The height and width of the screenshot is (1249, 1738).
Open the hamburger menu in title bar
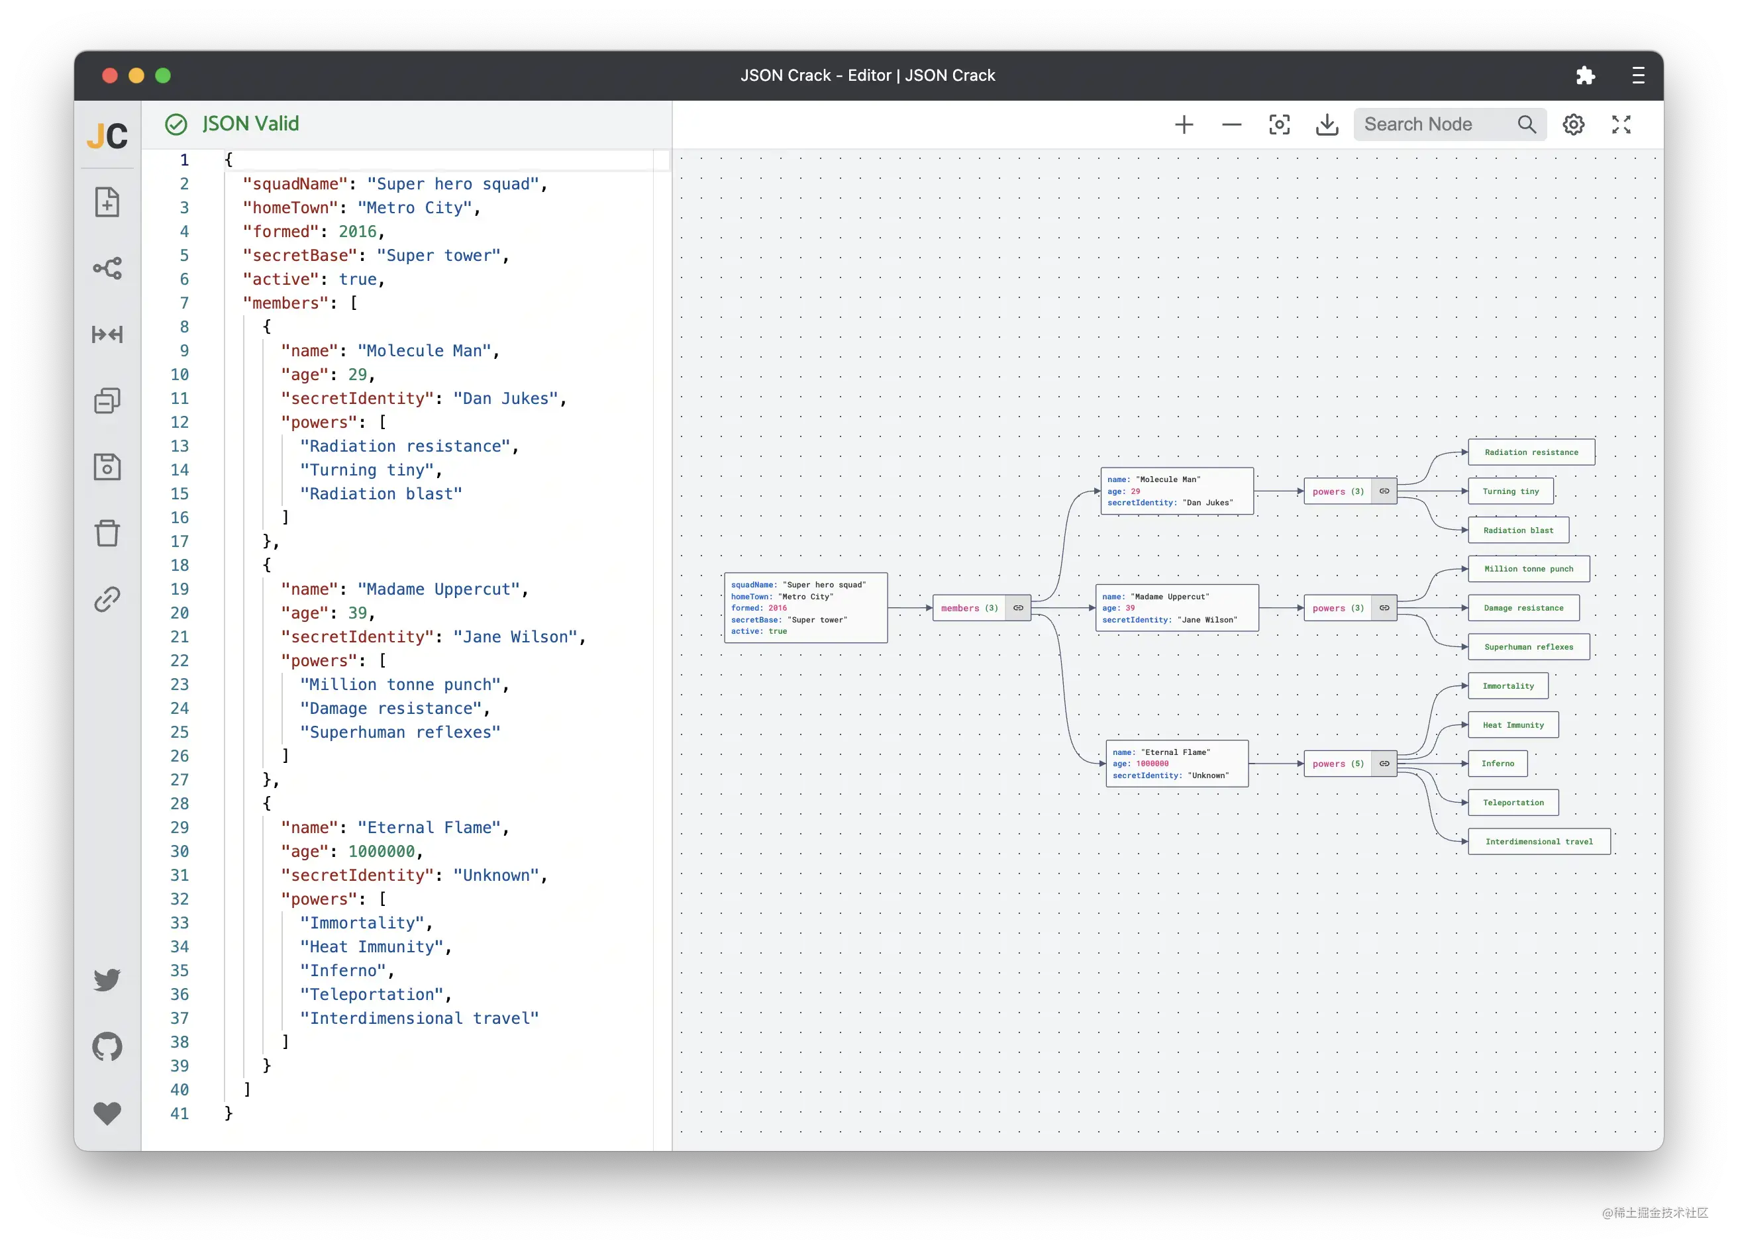click(x=1639, y=75)
